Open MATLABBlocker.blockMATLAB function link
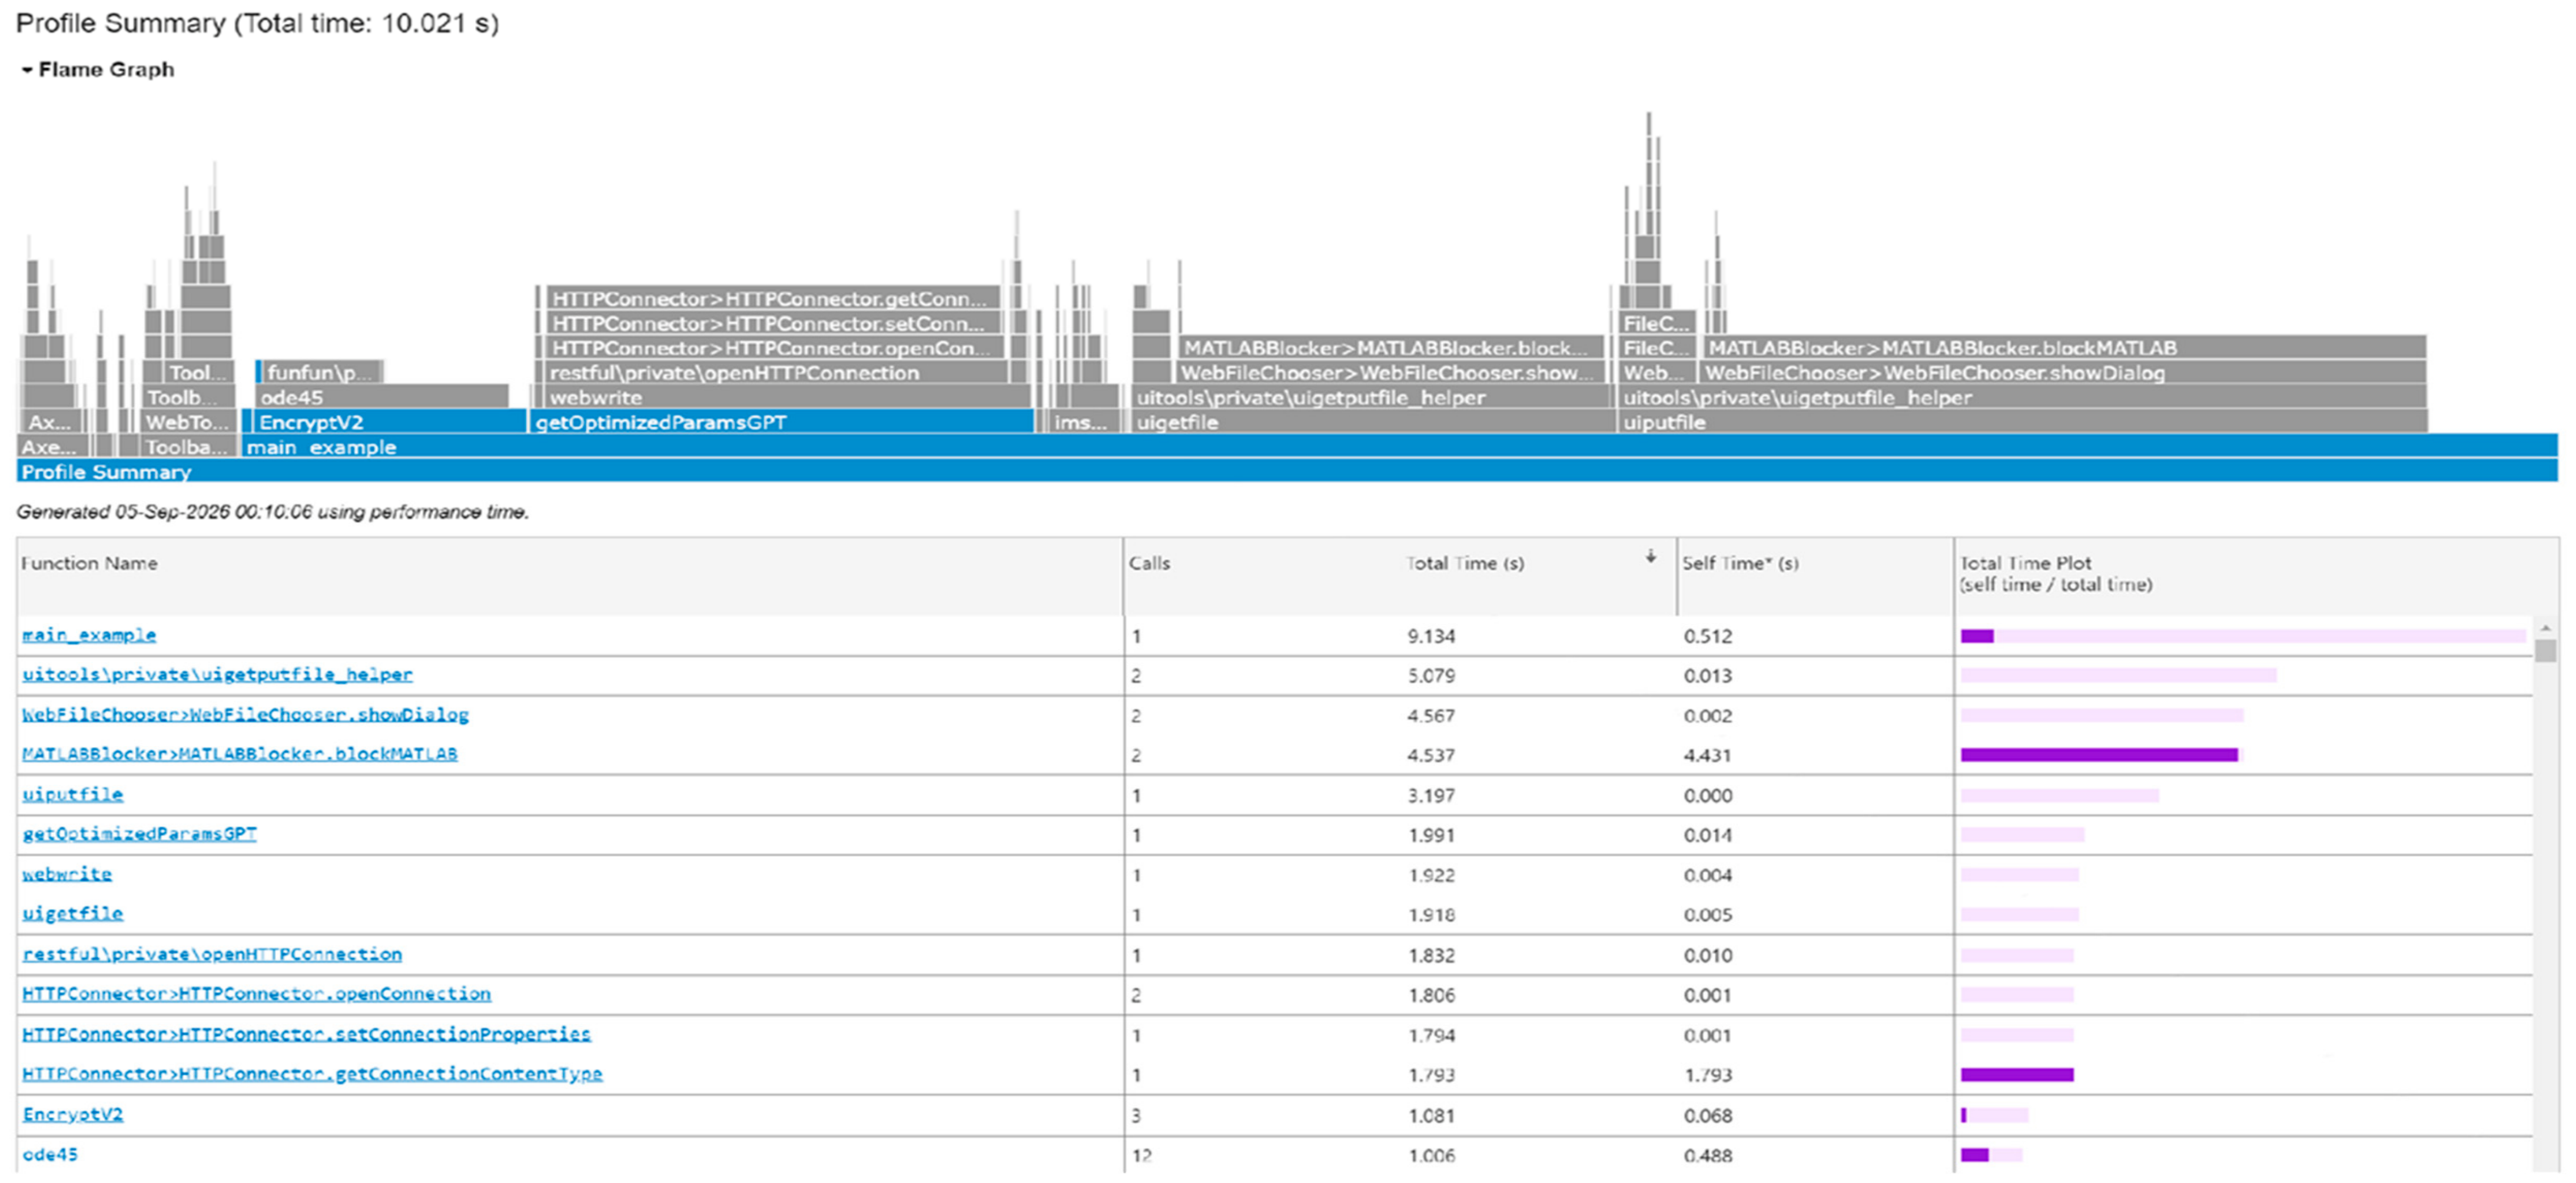Screen dimensions: 2576x1183 pos(240,754)
